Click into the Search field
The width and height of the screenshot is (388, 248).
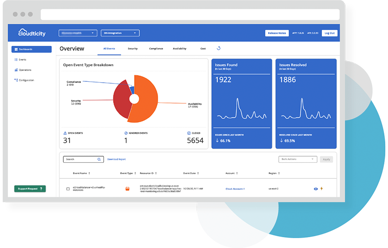pyautogui.click(x=84, y=159)
